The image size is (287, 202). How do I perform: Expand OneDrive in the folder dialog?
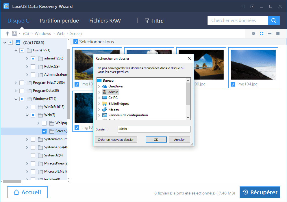click(x=99, y=86)
